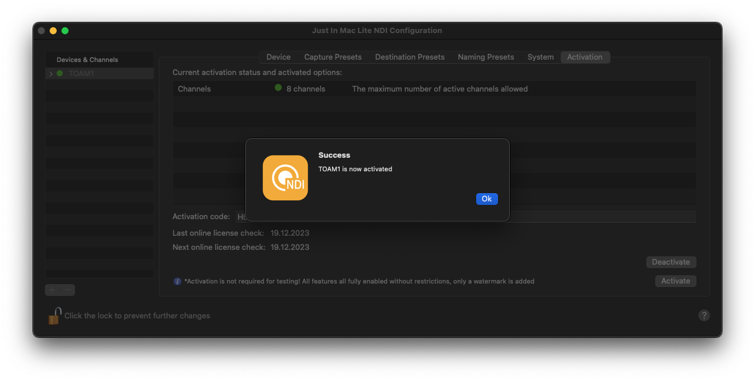Switch to Capture Presets tab
This screenshot has height=381, width=755.
coord(333,57)
